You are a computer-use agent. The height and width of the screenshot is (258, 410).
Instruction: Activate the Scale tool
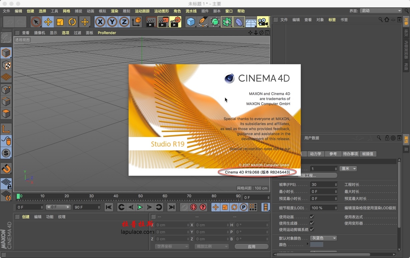click(60, 22)
